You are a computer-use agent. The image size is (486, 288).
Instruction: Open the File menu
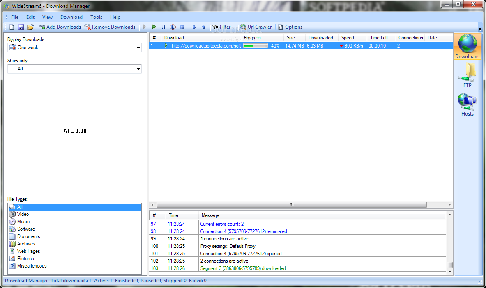pos(14,17)
